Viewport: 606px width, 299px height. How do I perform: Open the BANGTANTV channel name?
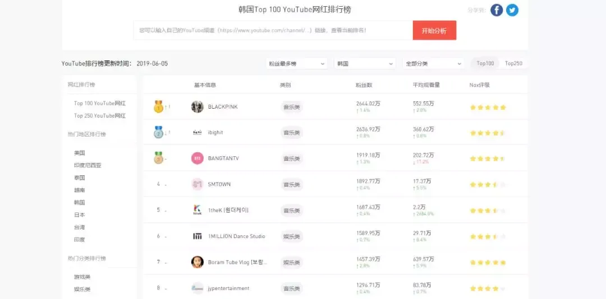click(223, 158)
